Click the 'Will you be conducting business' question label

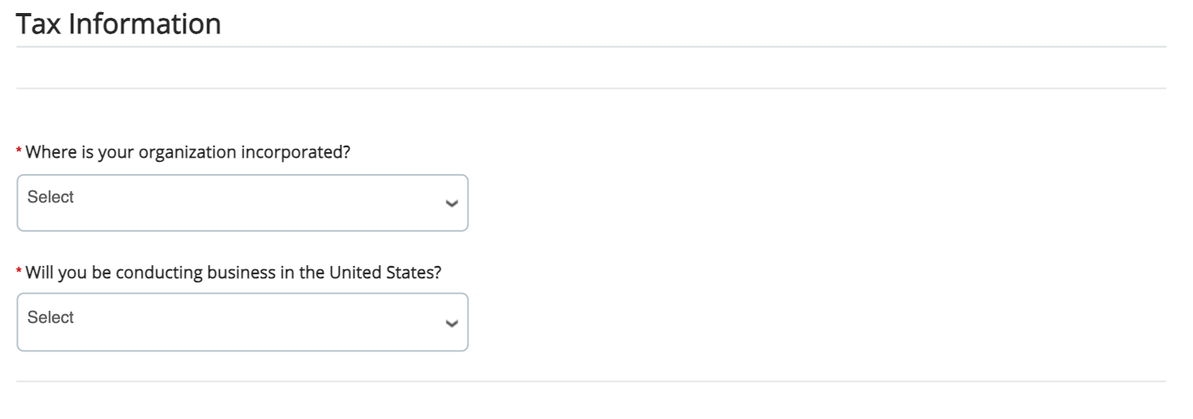(x=233, y=273)
